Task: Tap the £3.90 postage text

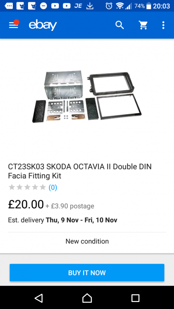Action: point(70,206)
